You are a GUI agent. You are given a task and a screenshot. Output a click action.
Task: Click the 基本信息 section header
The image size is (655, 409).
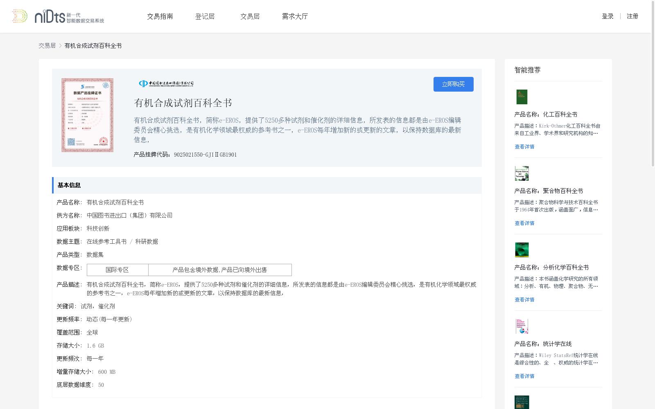coord(267,185)
